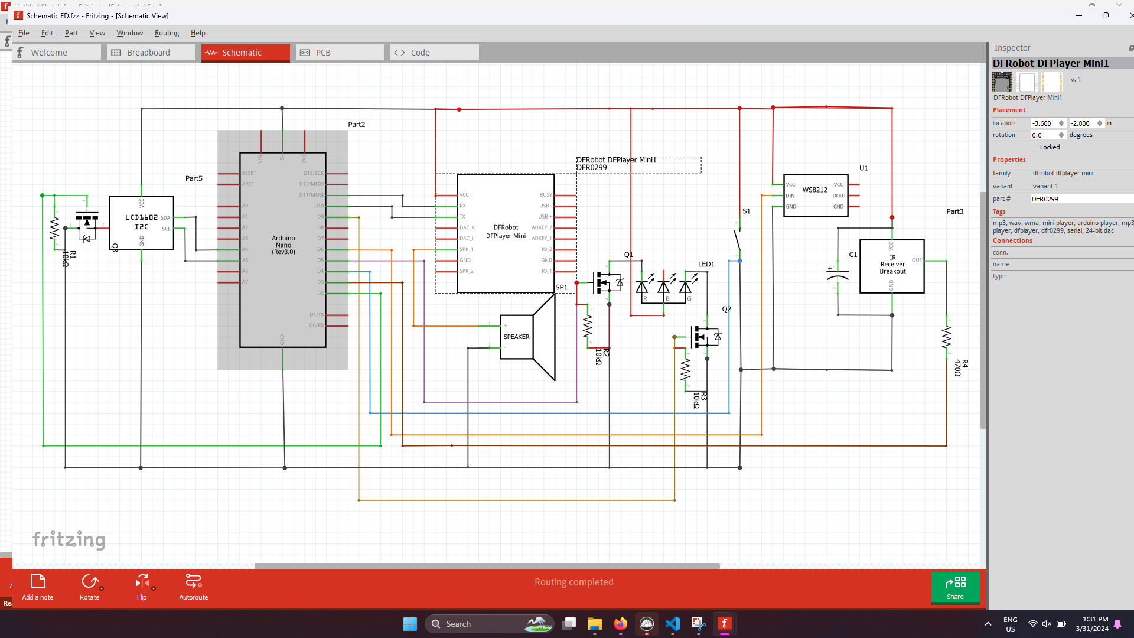Select the Q2 MOSFET symbol
1134x638 pixels.
pyautogui.click(x=706, y=337)
